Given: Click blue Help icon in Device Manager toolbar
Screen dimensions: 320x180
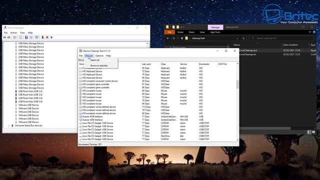Looking at the screenshot, I should point(26,37).
